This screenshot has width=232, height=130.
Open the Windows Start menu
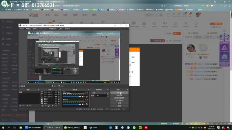point(3,128)
